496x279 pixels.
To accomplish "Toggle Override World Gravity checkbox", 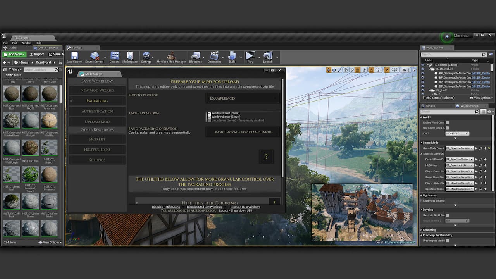I will coord(447,215).
